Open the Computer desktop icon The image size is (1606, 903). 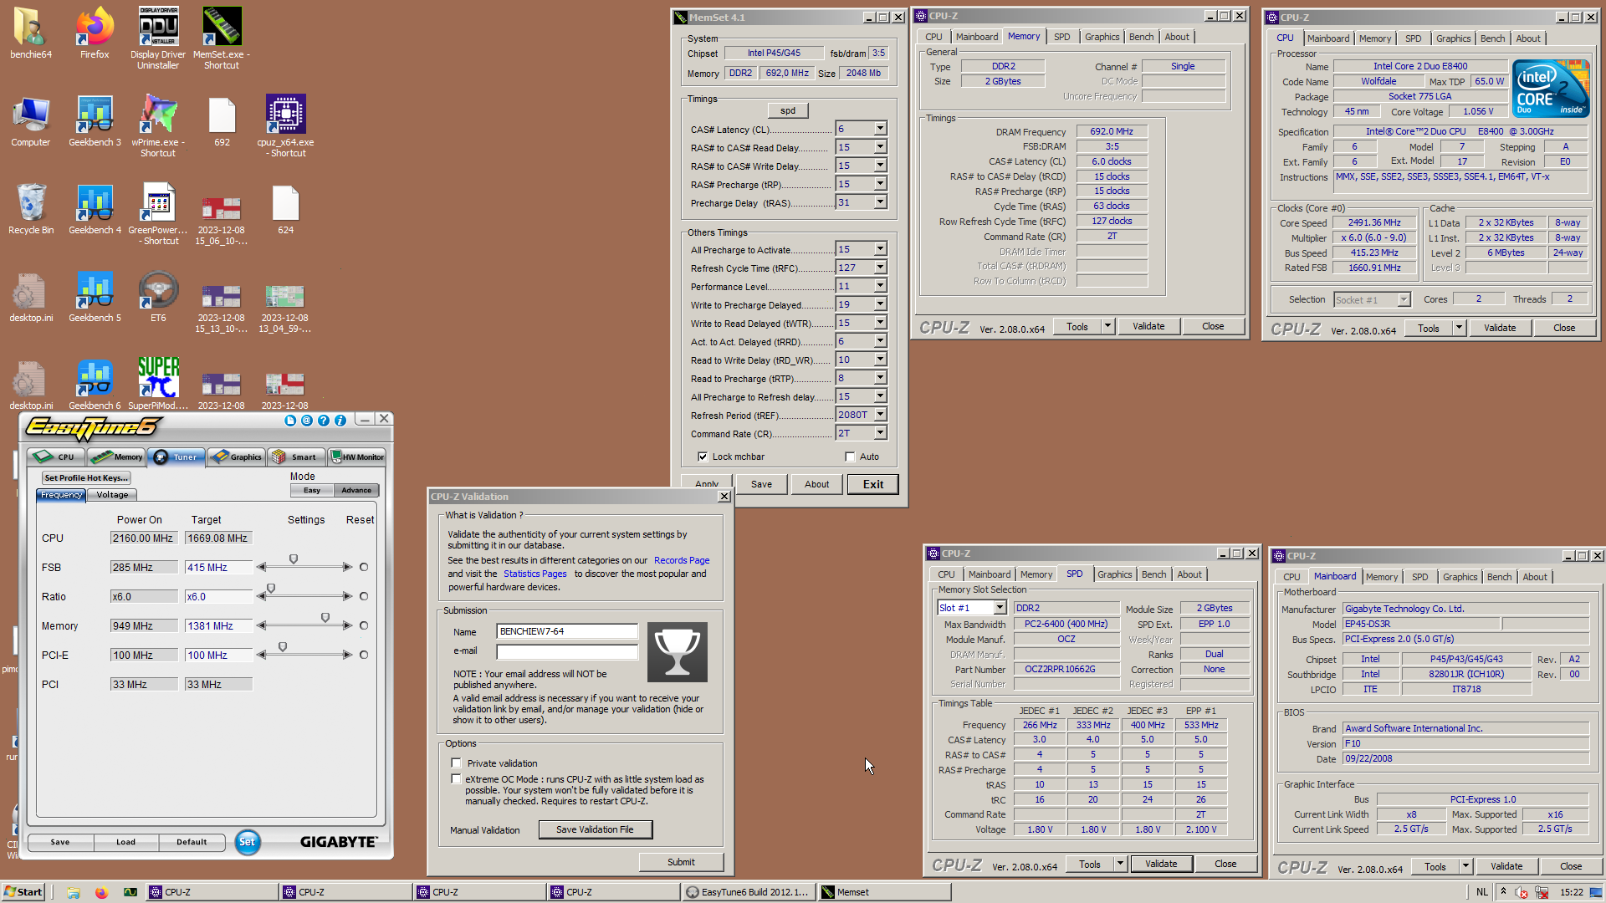tap(31, 121)
